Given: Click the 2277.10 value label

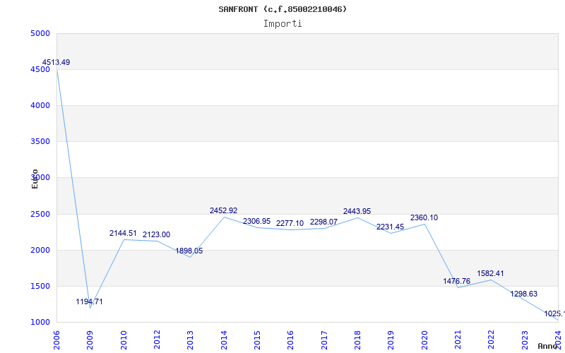Looking at the screenshot, I should click(x=290, y=224).
